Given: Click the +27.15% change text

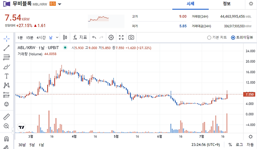Looking at the screenshot, I should click(x=24, y=26).
